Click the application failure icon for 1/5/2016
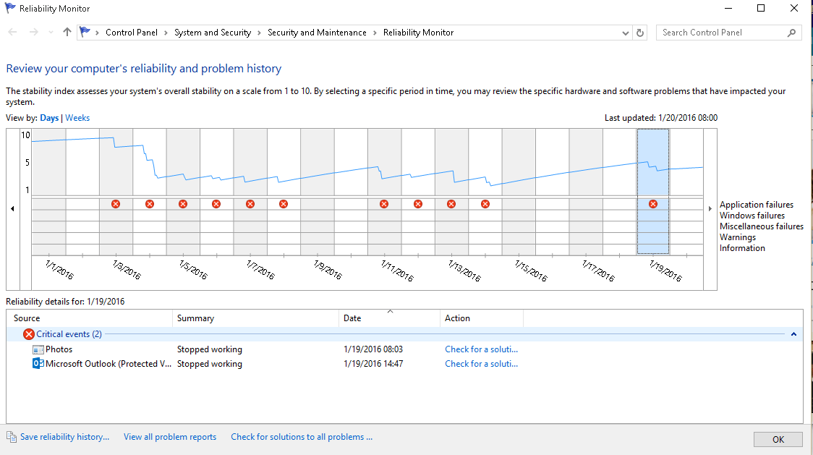The width and height of the screenshot is (813, 455). [183, 204]
